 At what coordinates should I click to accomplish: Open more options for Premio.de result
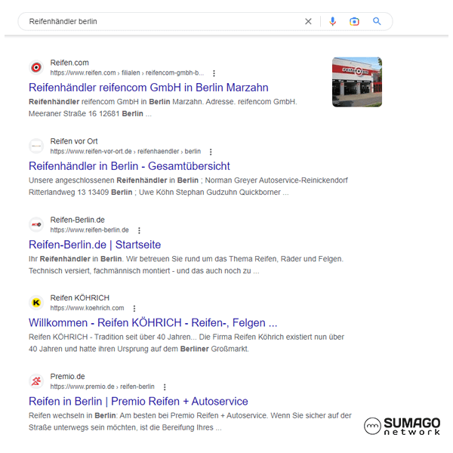coord(165,387)
